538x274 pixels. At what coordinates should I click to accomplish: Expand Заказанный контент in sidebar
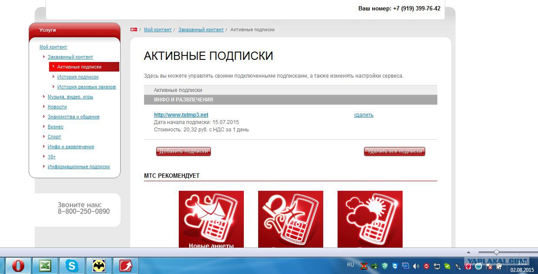(70, 57)
